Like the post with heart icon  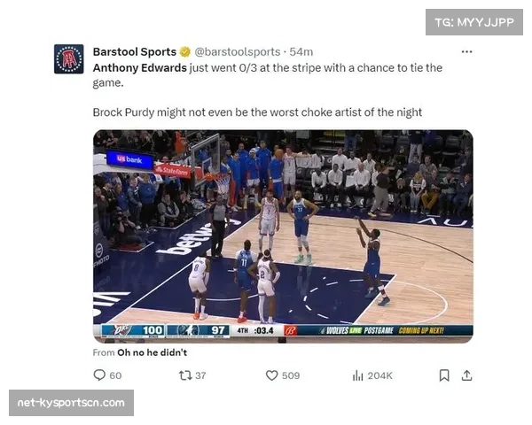pos(271,375)
